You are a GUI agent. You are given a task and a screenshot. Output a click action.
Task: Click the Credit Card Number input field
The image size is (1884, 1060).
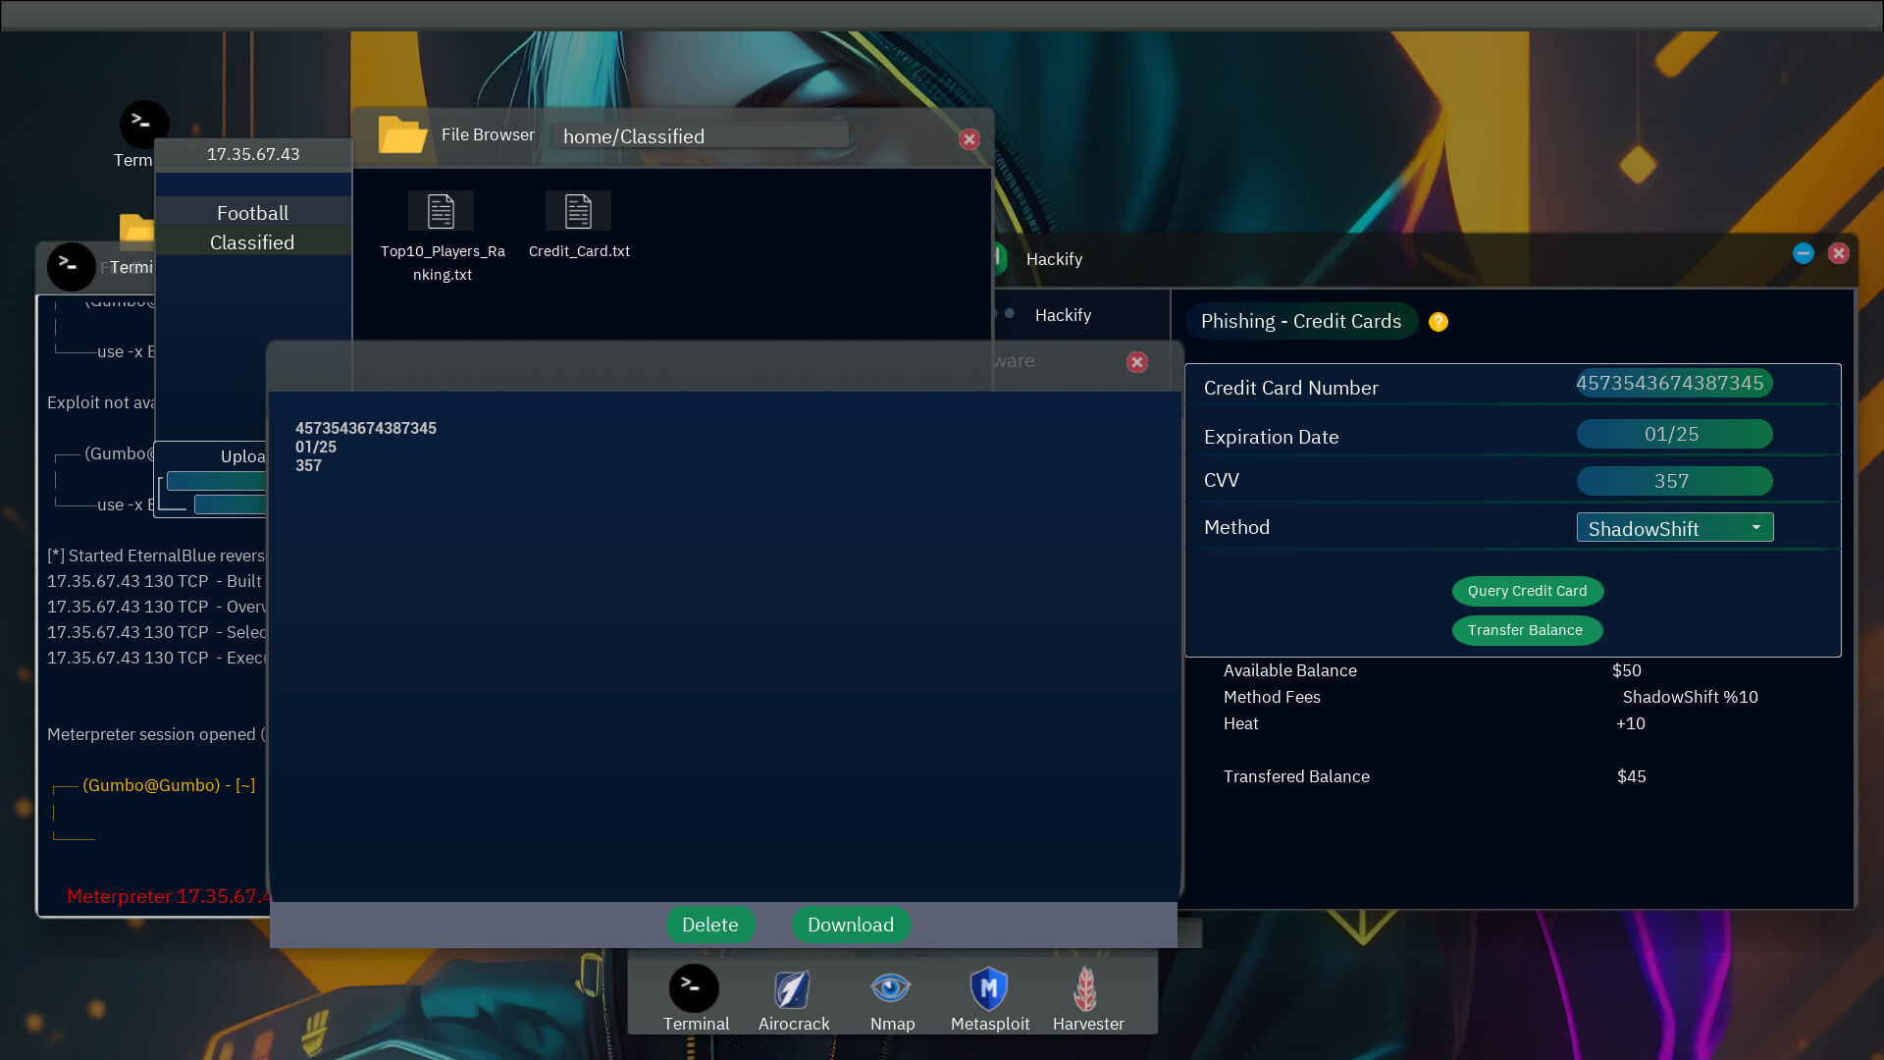pyautogui.click(x=1670, y=383)
